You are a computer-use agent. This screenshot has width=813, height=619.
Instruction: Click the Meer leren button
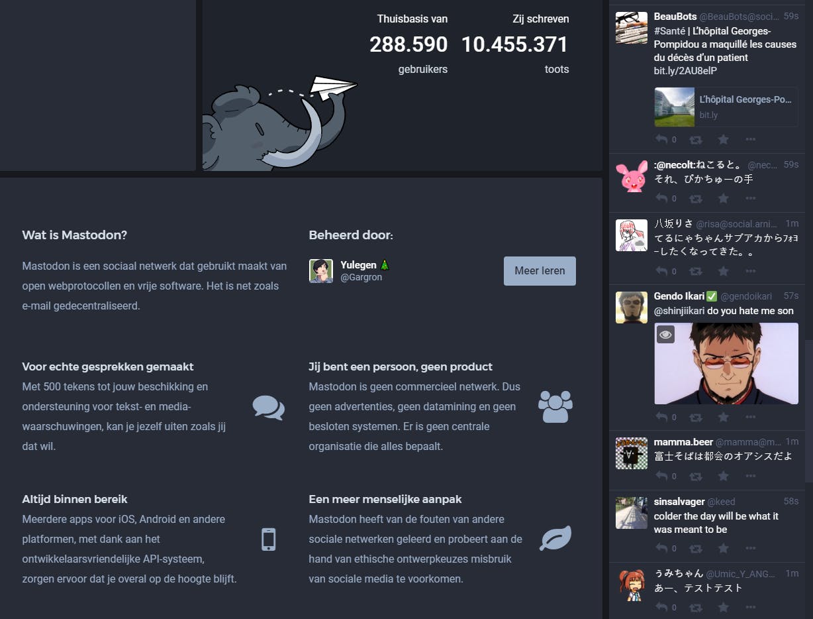pyautogui.click(x=540, y=271)
